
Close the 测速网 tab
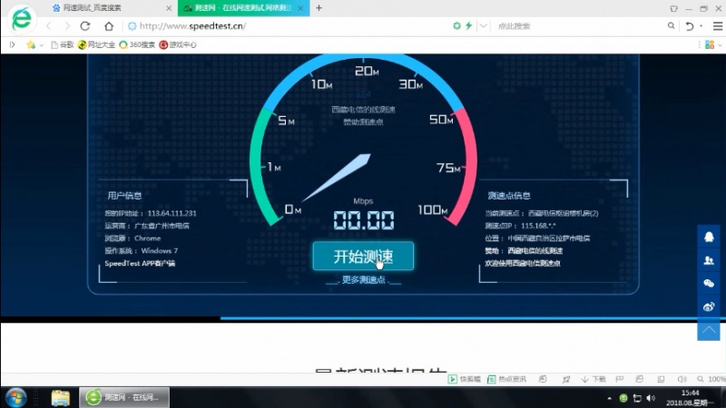(x=300, y=8)
